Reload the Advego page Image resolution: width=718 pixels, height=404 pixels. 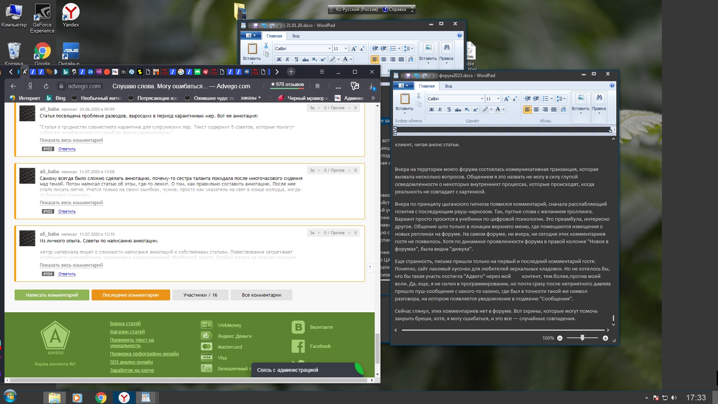[46, 86]
